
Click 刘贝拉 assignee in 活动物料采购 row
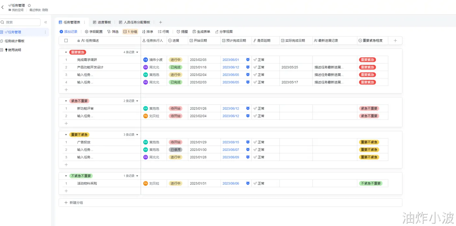tap(151, 183)
